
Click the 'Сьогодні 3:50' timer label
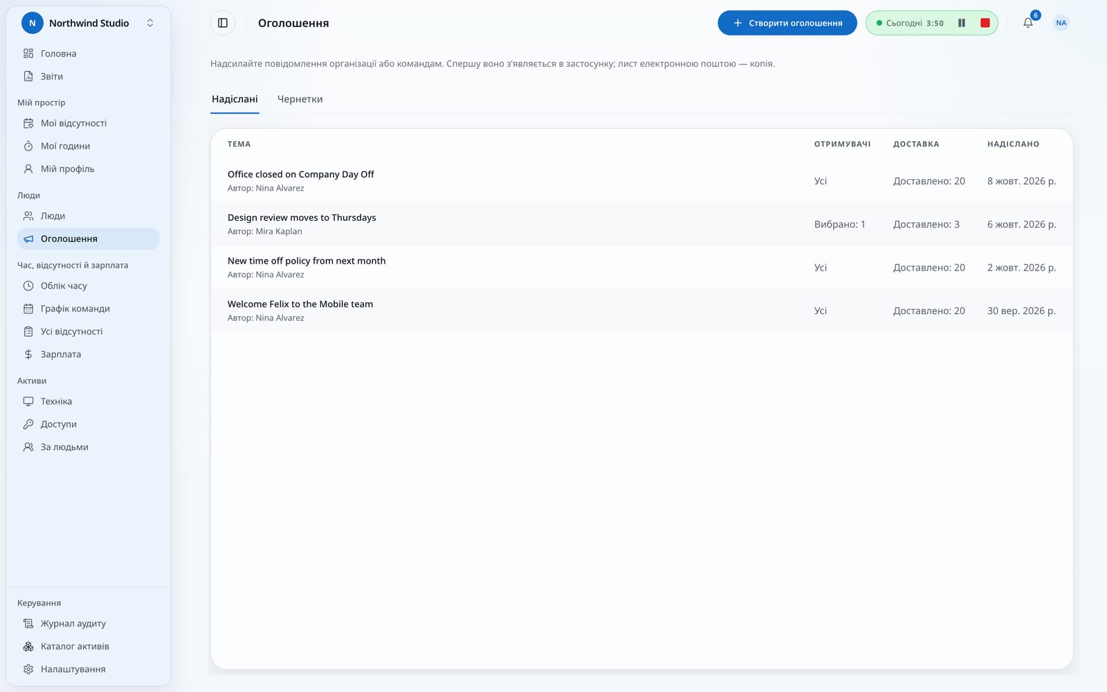pyautogui.click(x=915, y=23)
